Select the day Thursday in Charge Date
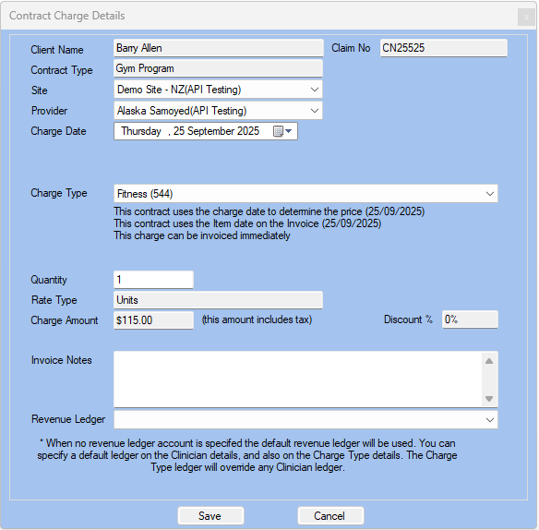Screen dimensions: 539x530 141,131
